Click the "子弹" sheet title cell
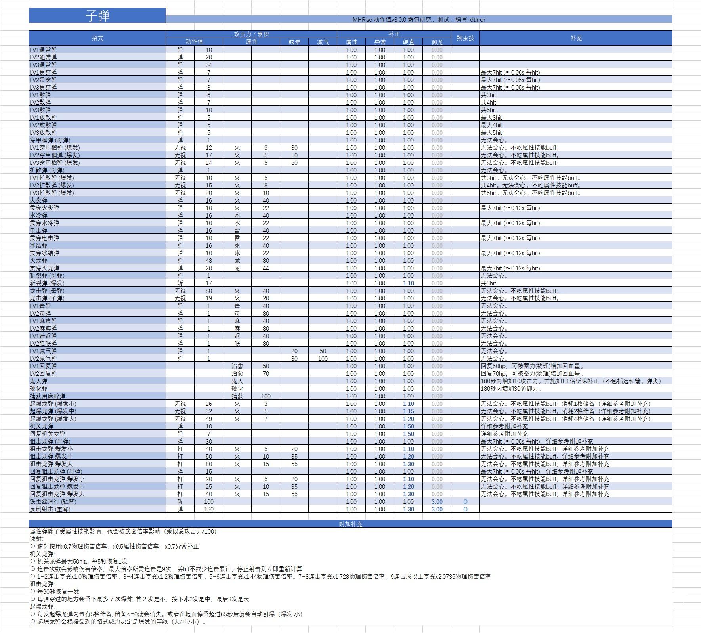 pos(97,15)
